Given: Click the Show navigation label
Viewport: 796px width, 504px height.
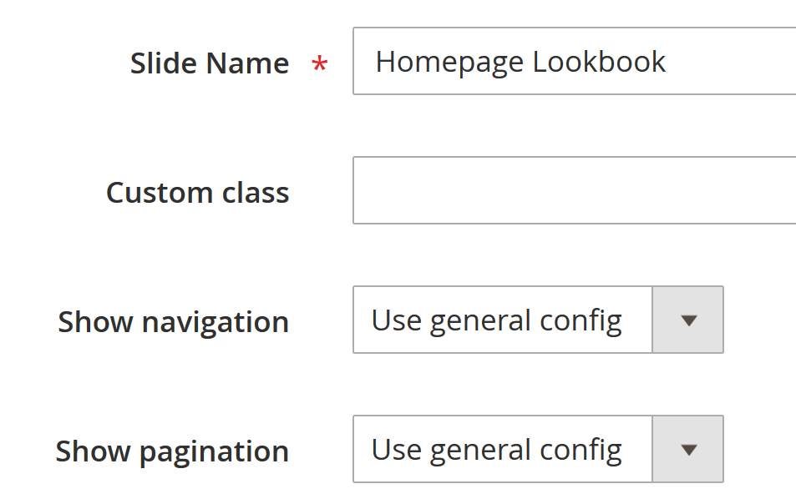Looking at the screenshot, I should tap(173, 322).
